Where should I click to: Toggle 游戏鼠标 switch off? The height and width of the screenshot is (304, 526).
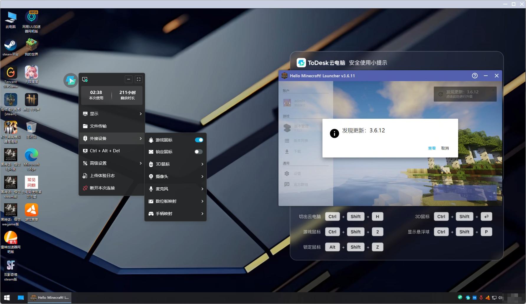click(199, 140)
